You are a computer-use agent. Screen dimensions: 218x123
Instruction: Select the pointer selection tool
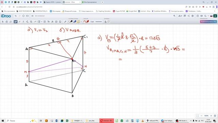click(3, 22)
